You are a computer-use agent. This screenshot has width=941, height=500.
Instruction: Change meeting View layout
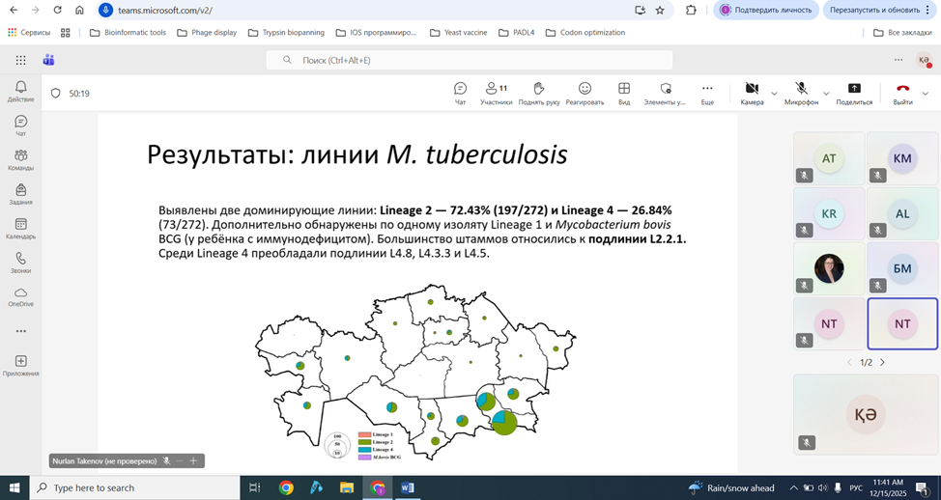[624, 93]
